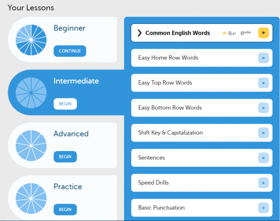This screenshot has width=280, height=221.
Task: Begin the Advanced course
Action: click(65, 157)
